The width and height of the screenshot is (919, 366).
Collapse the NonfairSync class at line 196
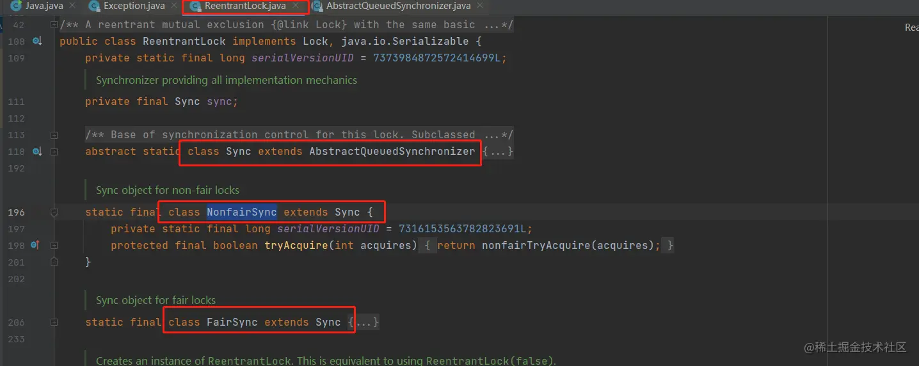(x=54, y=212)
